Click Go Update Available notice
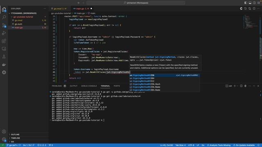262x147 pixels. (x=244, y=145)
